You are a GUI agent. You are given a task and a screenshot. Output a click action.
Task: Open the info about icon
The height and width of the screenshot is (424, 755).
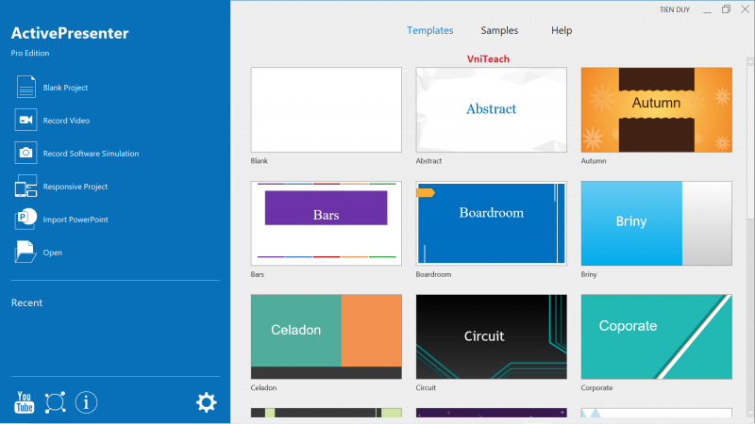(86, 402)
